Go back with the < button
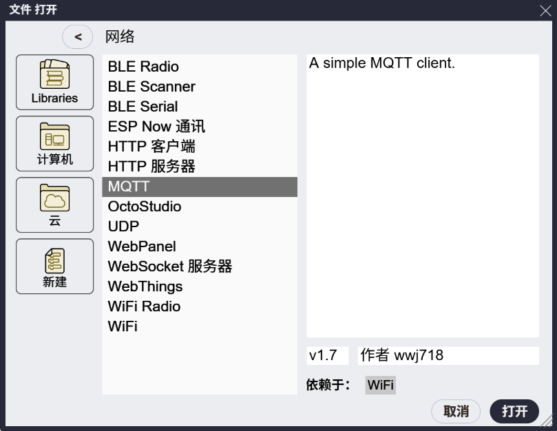Screen dimensions: 557x431 click(77, 36)
